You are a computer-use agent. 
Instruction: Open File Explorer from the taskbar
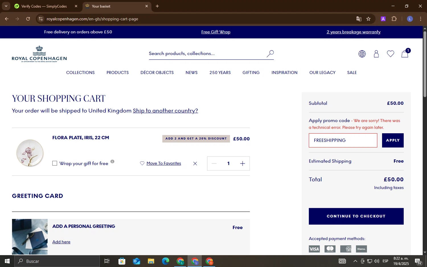pyautogui.click(x=151, y=261)
